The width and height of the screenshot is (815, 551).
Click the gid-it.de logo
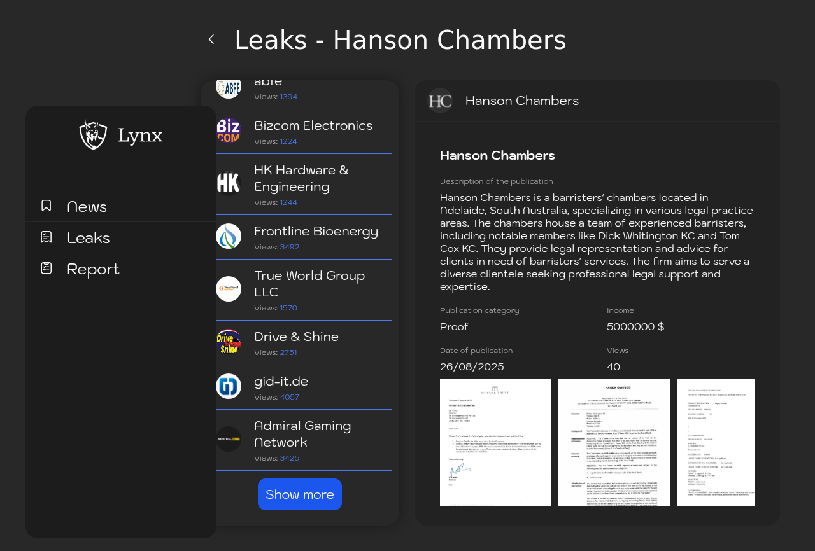(x=229, y=386)
